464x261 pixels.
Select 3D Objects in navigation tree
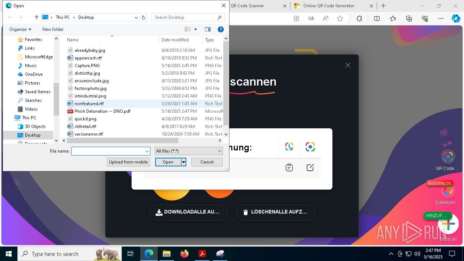[35, 127]
